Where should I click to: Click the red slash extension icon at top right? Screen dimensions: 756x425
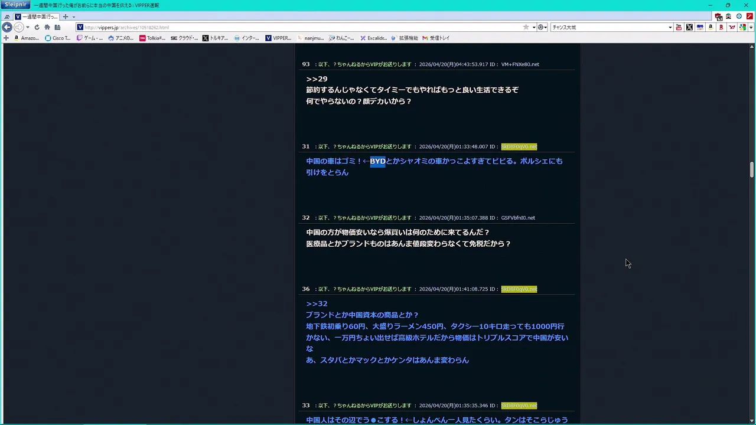(x=750, y=17)
